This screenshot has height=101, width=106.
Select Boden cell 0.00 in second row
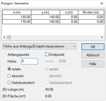coord(91,22)
